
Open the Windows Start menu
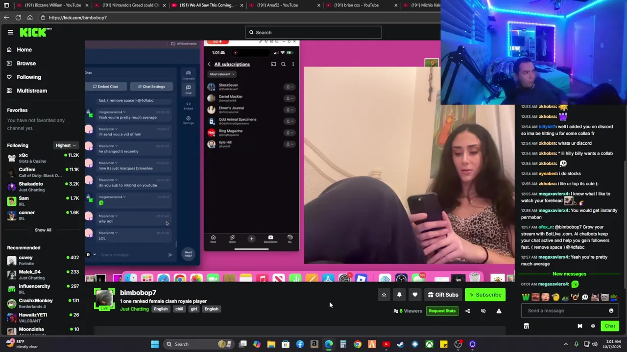pyautogui.click(x=155, y=344)
